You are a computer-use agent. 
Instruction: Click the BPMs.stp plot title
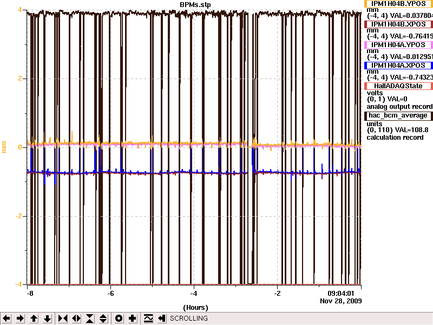(195, 5)
